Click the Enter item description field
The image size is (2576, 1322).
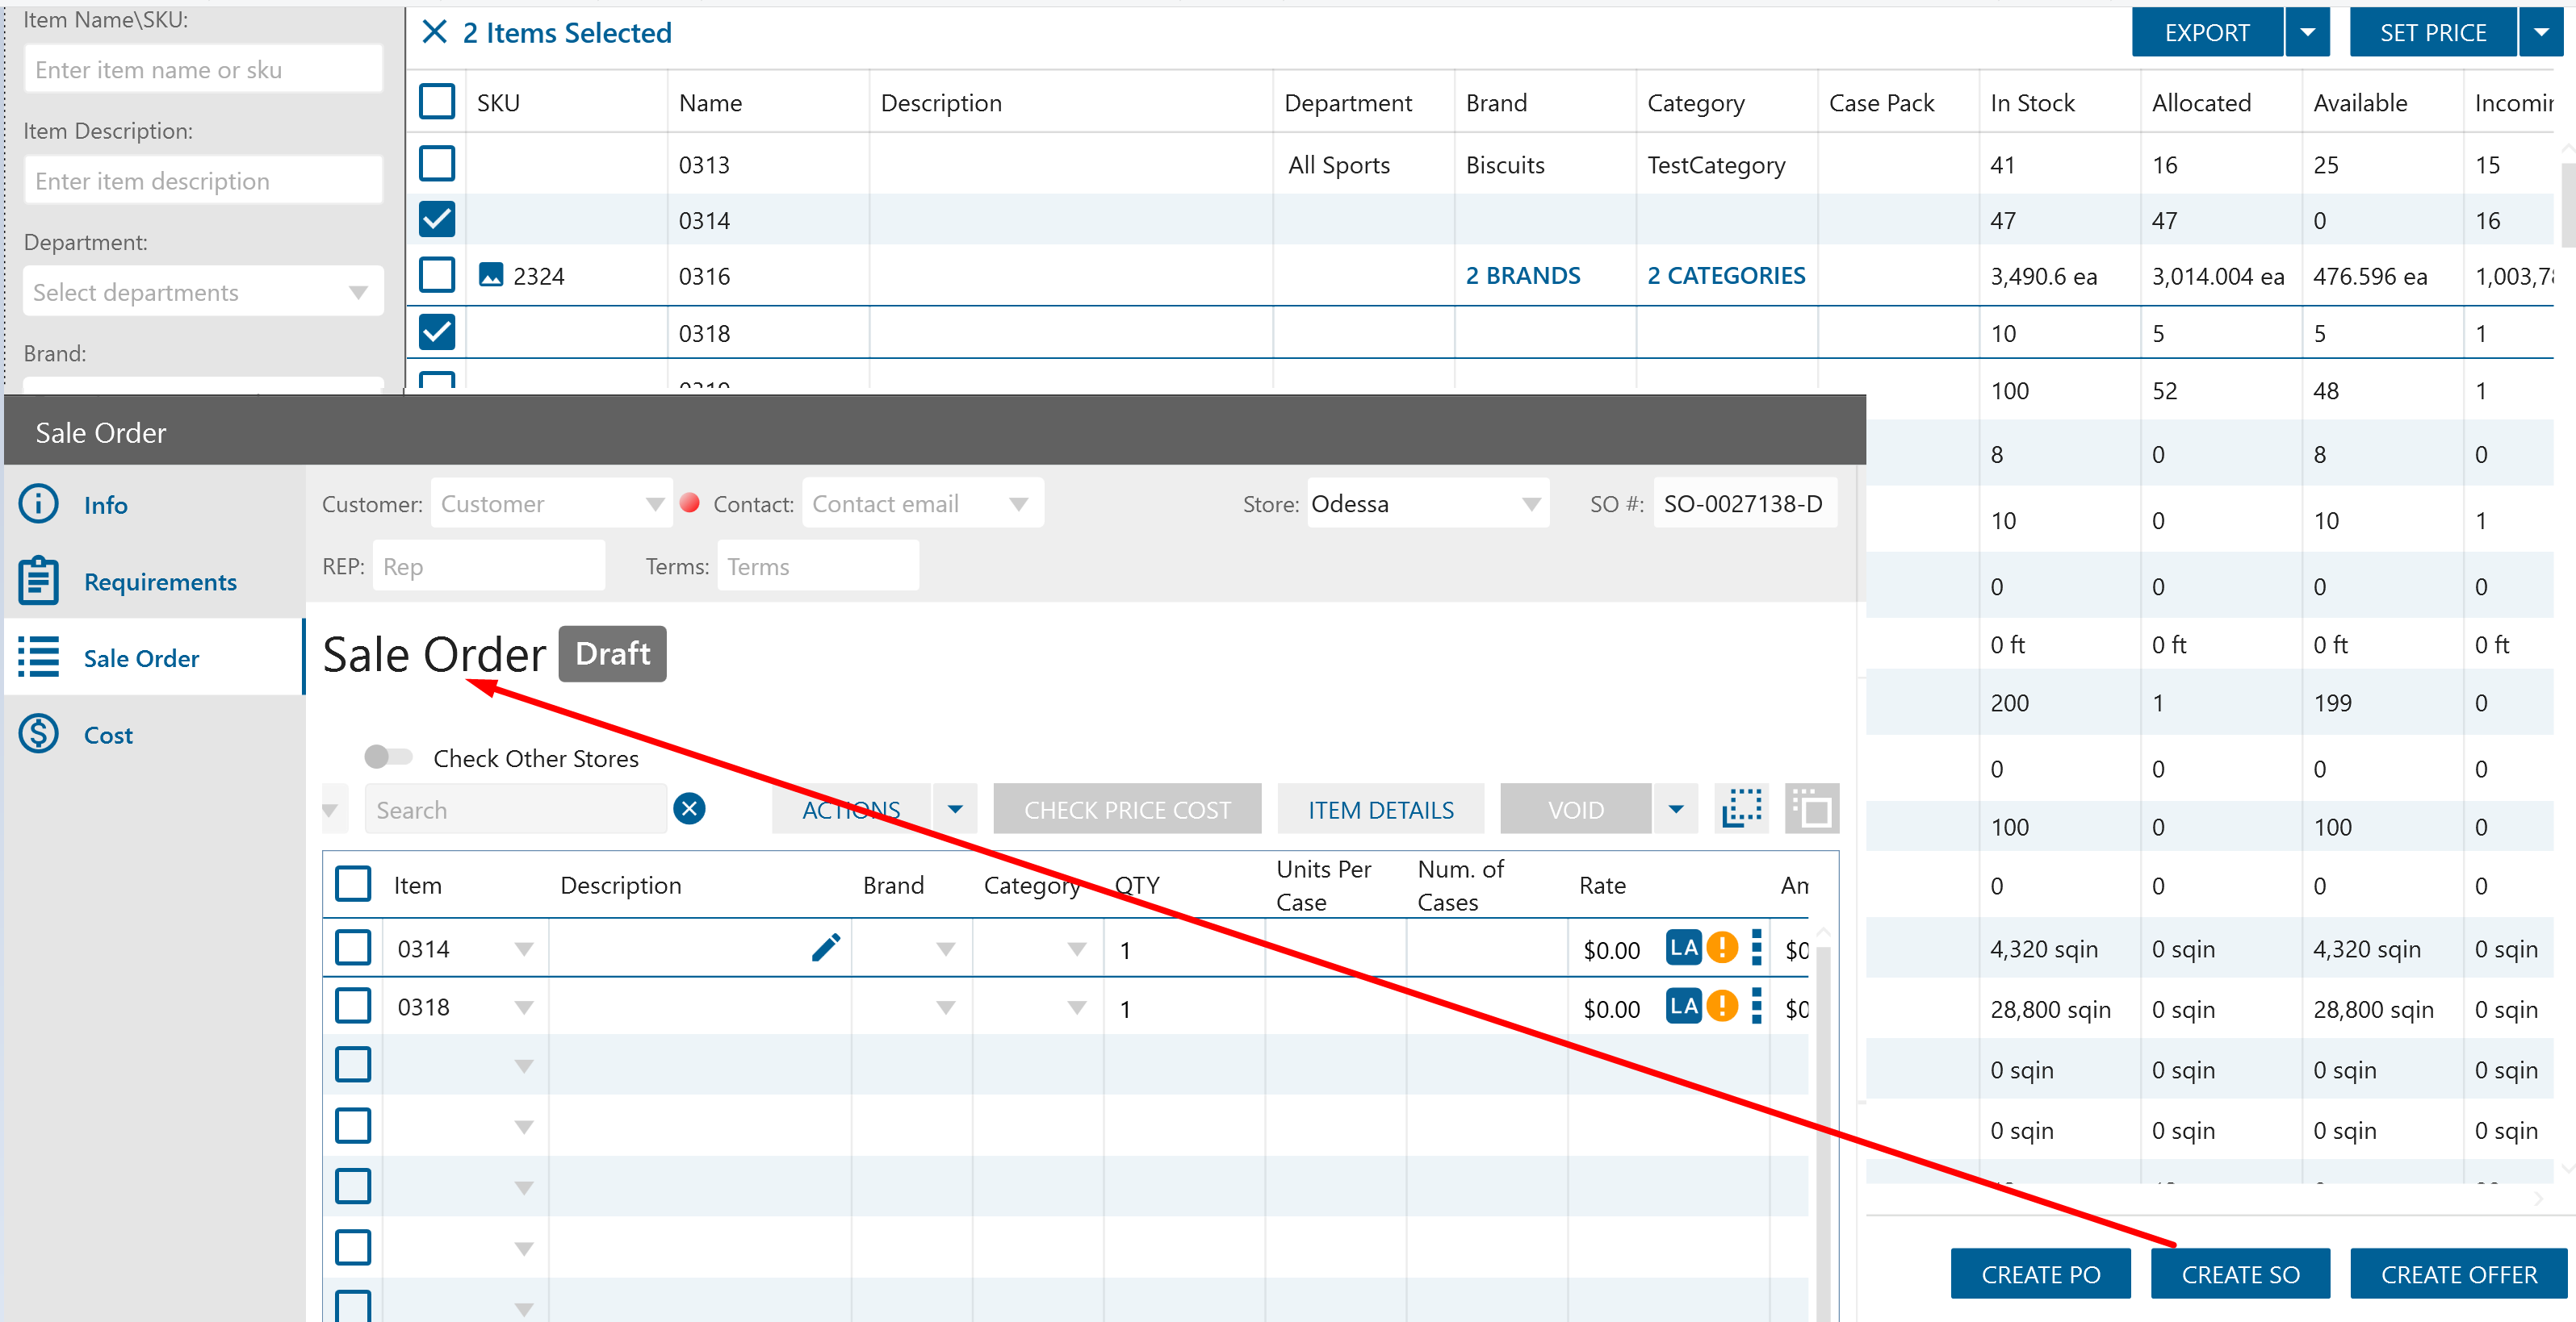[203, 180]
